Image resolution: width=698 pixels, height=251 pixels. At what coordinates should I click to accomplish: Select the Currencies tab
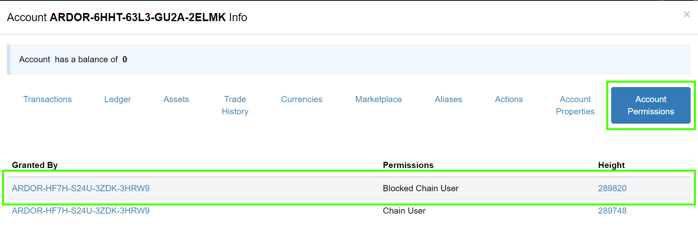pos(301,99)
